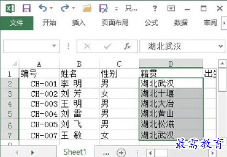227x157 pixels.
Task: Customize the Quick Access Toolbar dropdown
Action: tap(117, 9)
